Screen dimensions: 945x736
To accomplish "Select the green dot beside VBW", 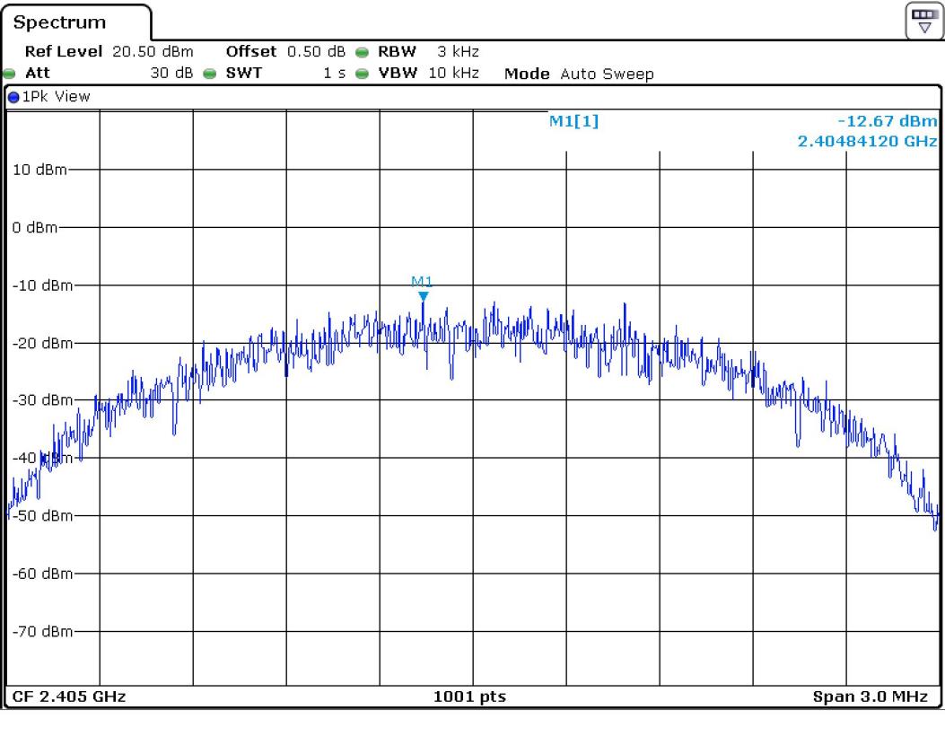I will click(362, 74).
